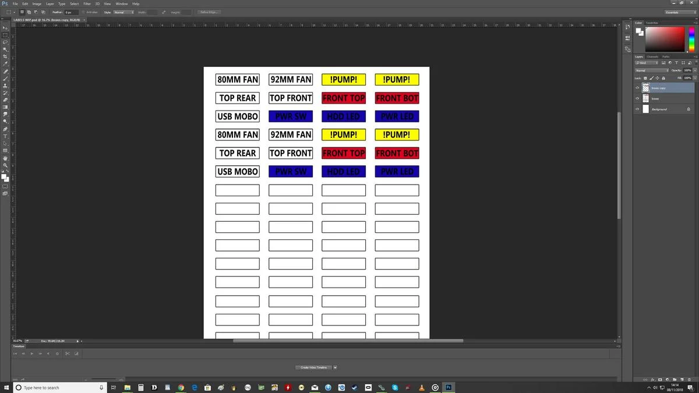Select the Horizontal Type tool

[x=6, y=136]
